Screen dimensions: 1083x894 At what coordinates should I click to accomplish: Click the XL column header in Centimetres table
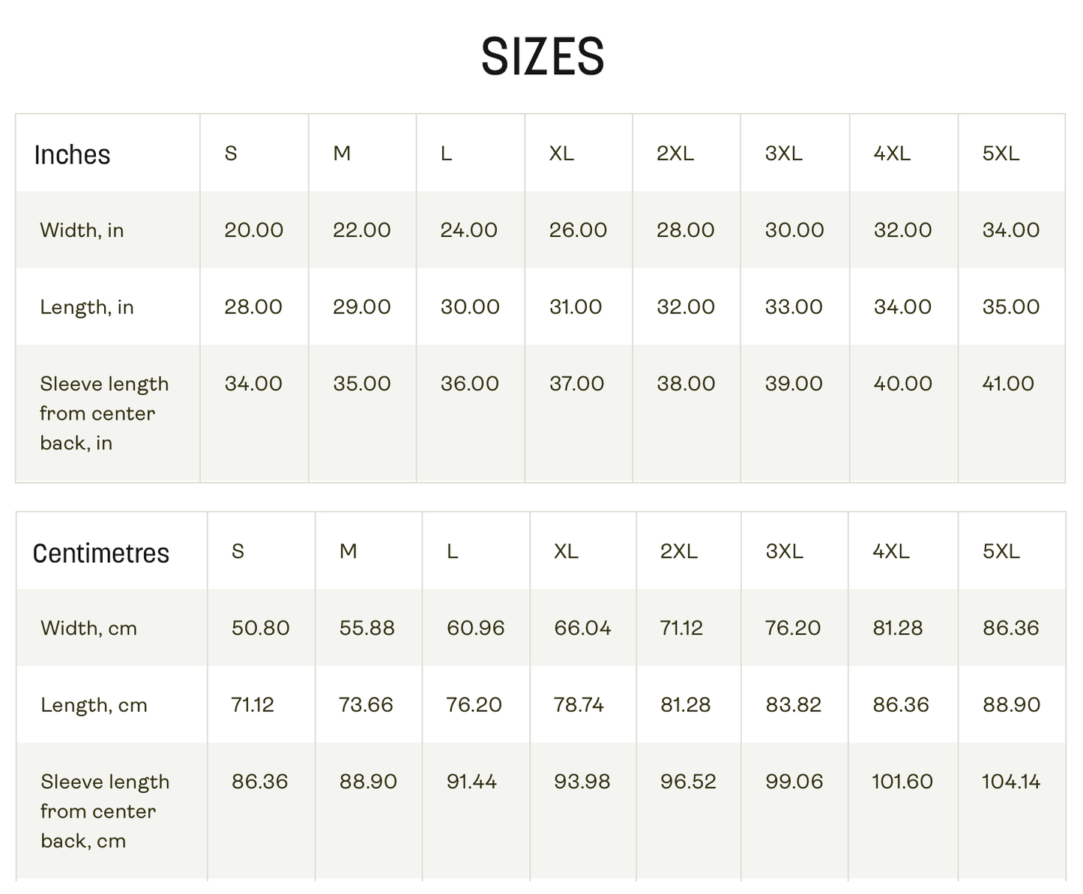pos(566,552)
